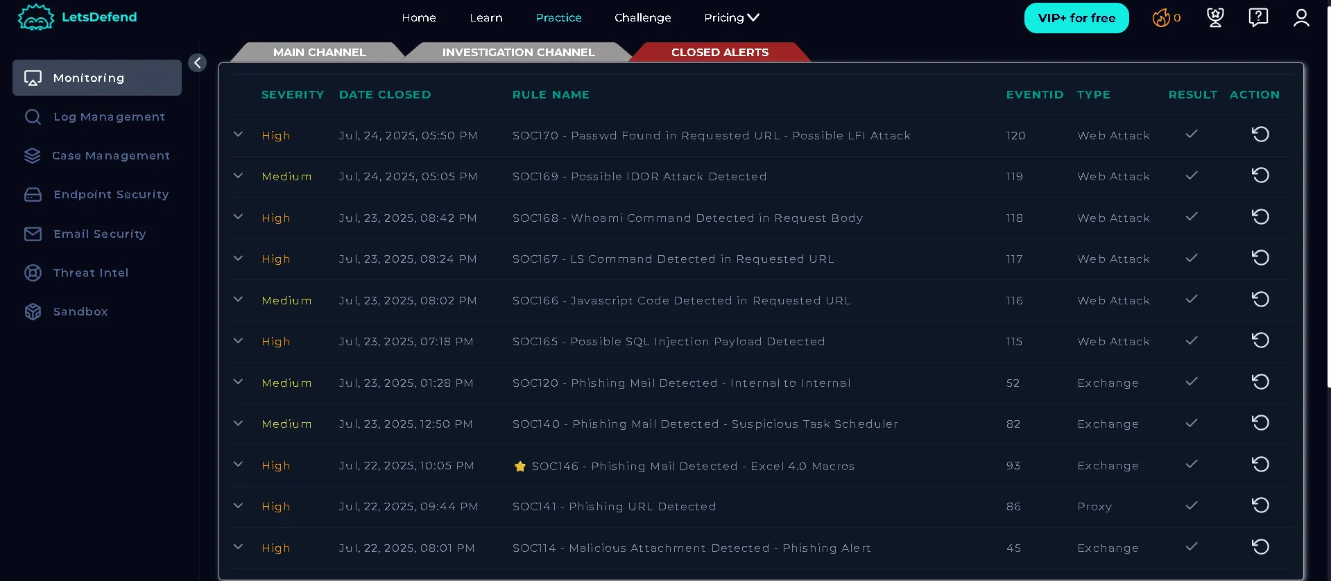Expand the SOC170 Passwd Found alert row
Image resolution: width=1331 pixels, height=581 pixels.
point(238,135)
